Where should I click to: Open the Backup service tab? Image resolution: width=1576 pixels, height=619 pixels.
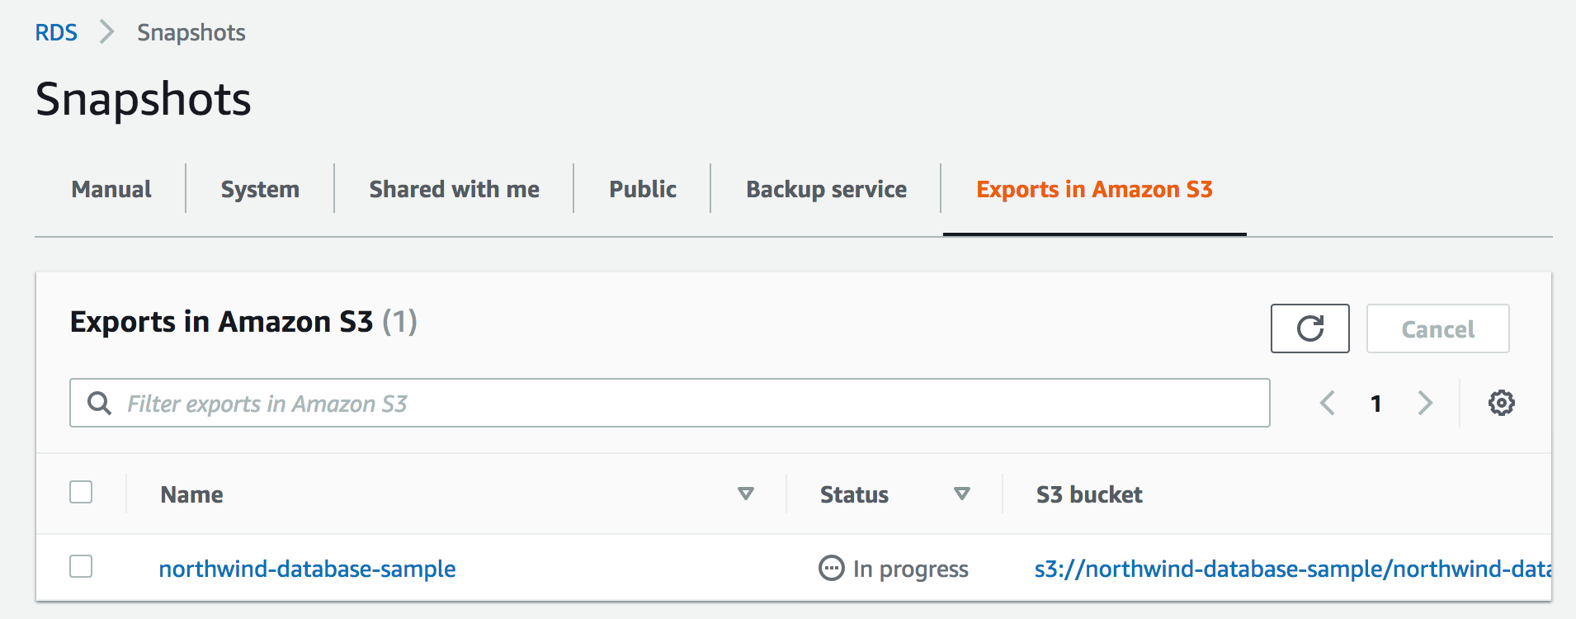(826, 189)
